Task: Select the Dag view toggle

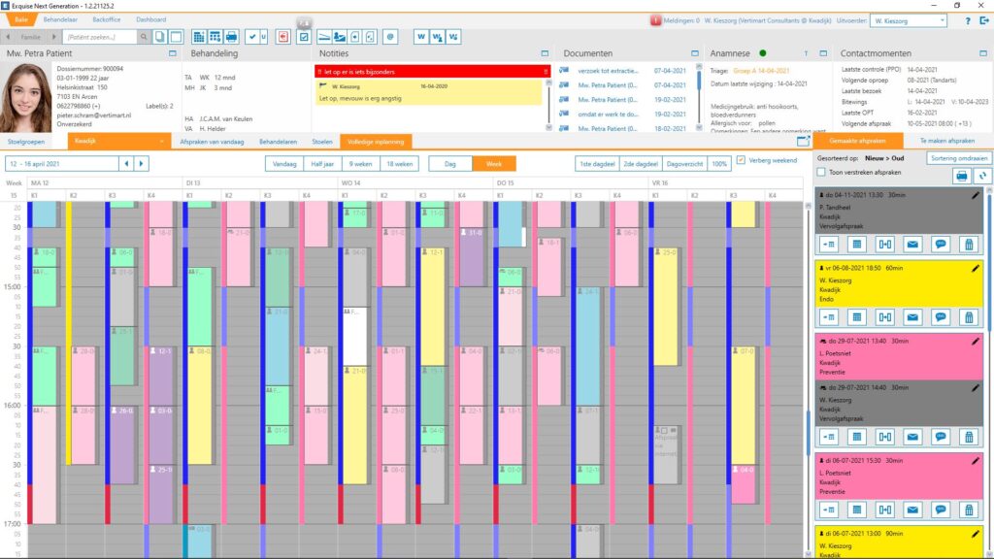Action: [450, 164]
